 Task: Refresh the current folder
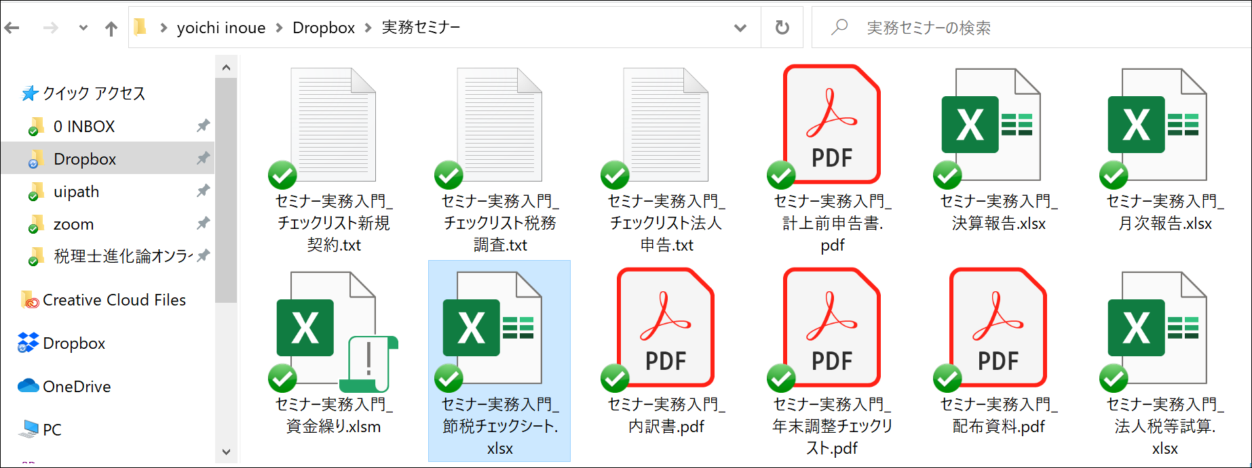coord(782,28)
